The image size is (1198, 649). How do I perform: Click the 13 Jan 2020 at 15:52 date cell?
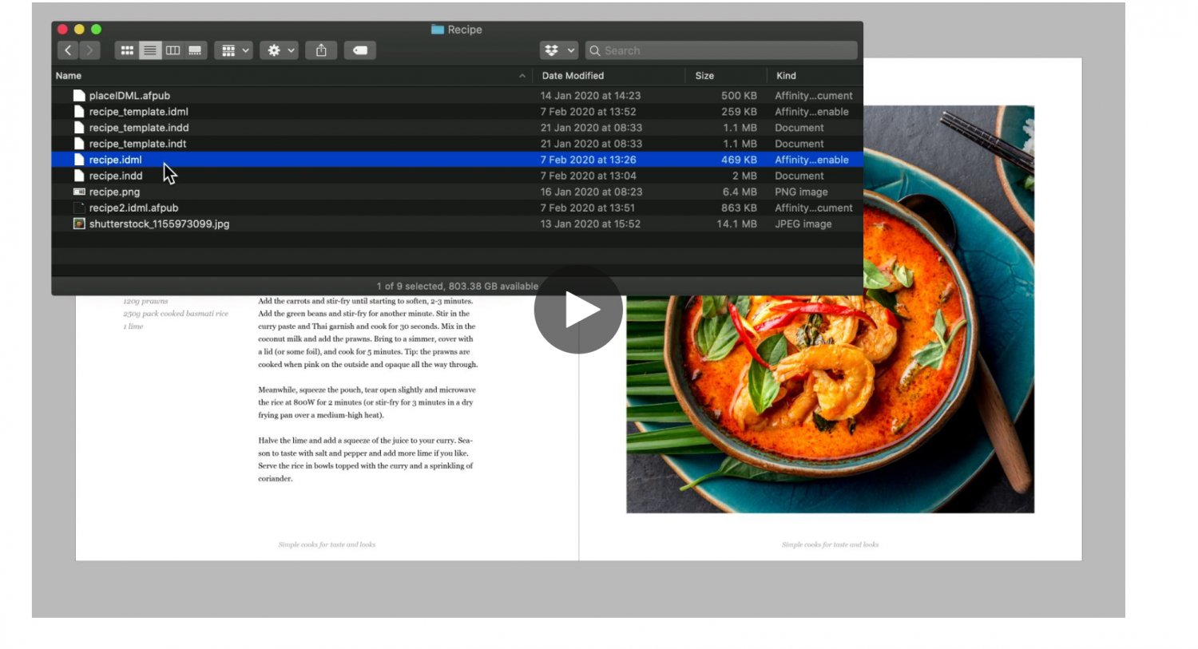pos(590,224)
